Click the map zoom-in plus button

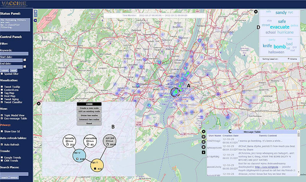point(36,11)
